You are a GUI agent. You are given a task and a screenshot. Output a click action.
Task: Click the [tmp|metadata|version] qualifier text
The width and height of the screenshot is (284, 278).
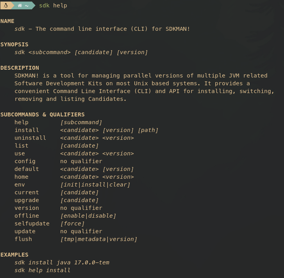[99, 239]
